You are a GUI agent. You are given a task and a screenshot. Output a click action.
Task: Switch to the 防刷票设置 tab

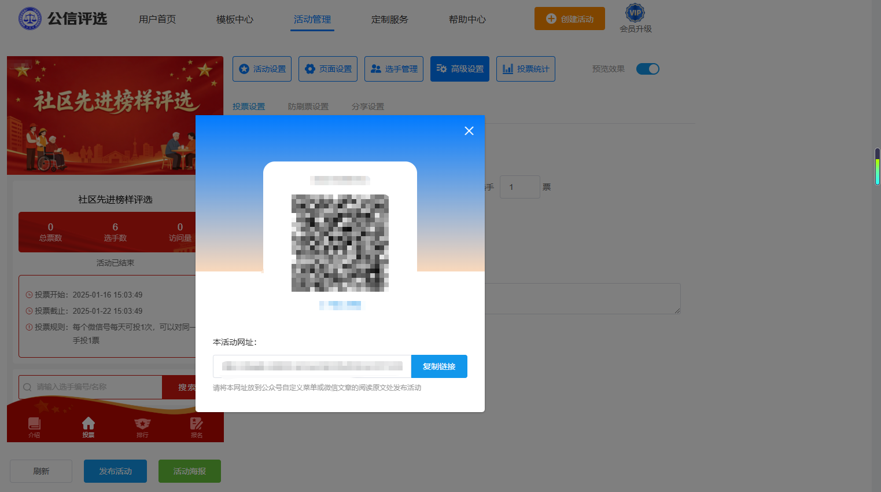(308, 107)
